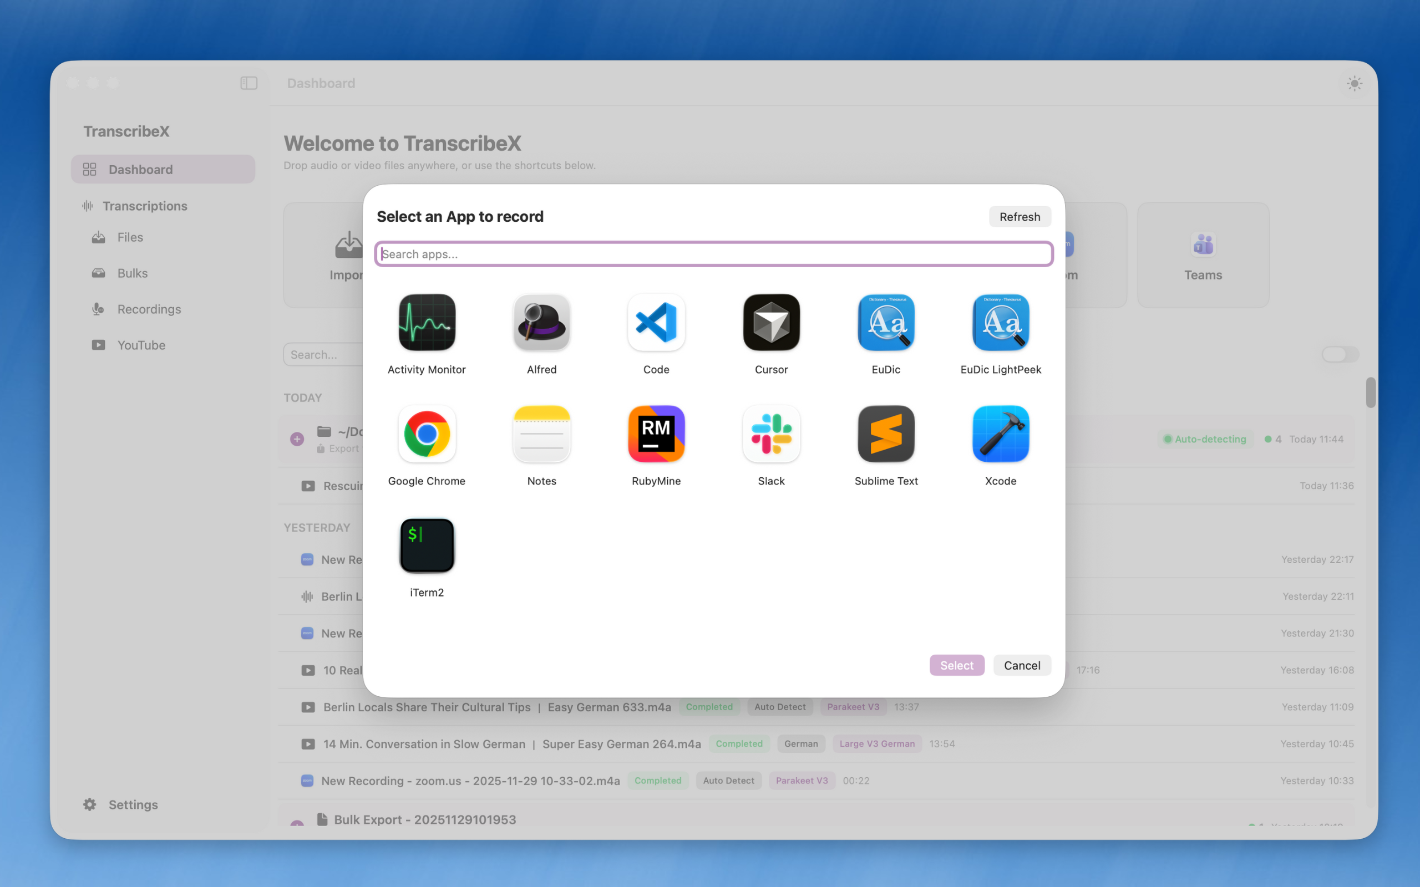Open the YouTube sidebar item
This screenshot has width=1420, height=887.
[x=141, y=345]
